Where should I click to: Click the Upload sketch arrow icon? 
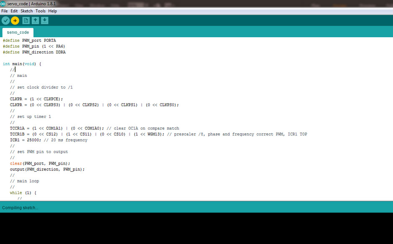click(x=15, y=20)
